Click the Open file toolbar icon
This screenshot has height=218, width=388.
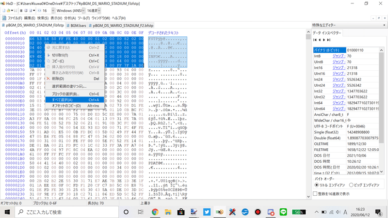click(x=8, y=11)
